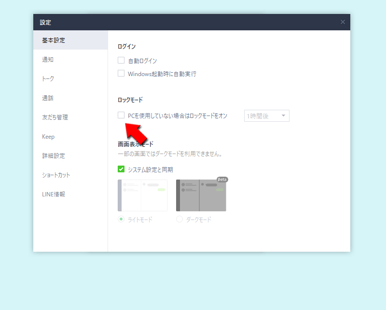Click the light mode preview thumbnail
Image resolution: width=386 pixels, height=310 pixels.
coord(142,195)
